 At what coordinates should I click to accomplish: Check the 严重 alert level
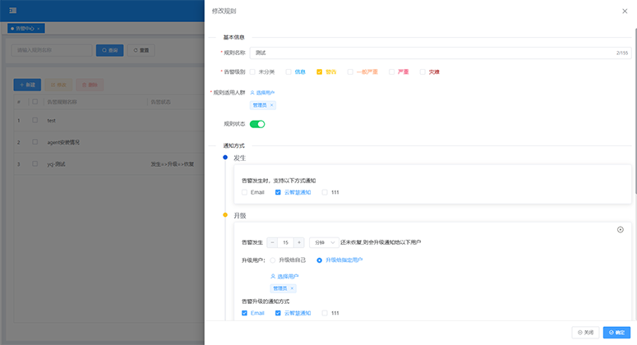(x=391, y=71)
